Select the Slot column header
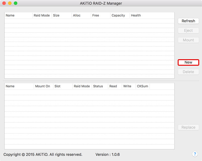 pyautogui.click(x=63, y=86)
